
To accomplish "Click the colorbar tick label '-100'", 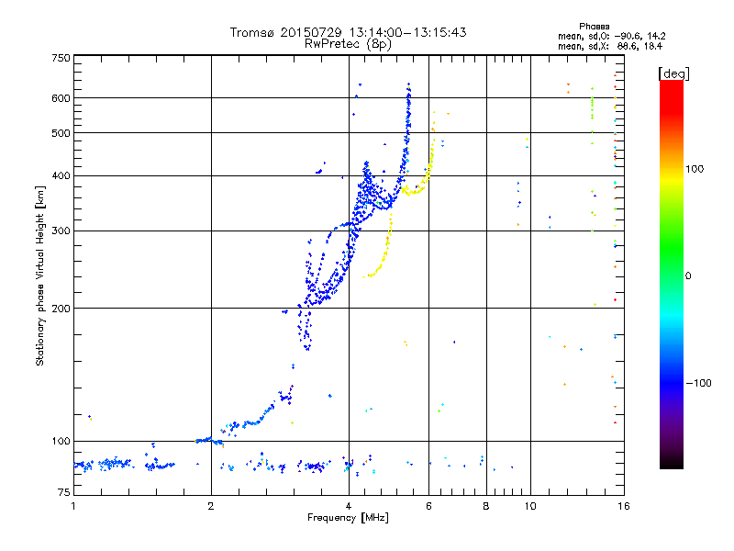I will 699,383.
